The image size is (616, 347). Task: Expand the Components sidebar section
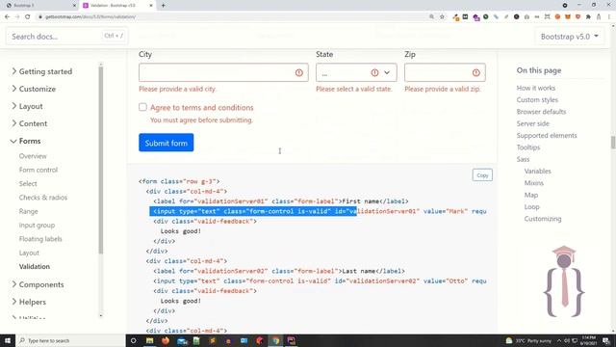click(x=38, y=284)
